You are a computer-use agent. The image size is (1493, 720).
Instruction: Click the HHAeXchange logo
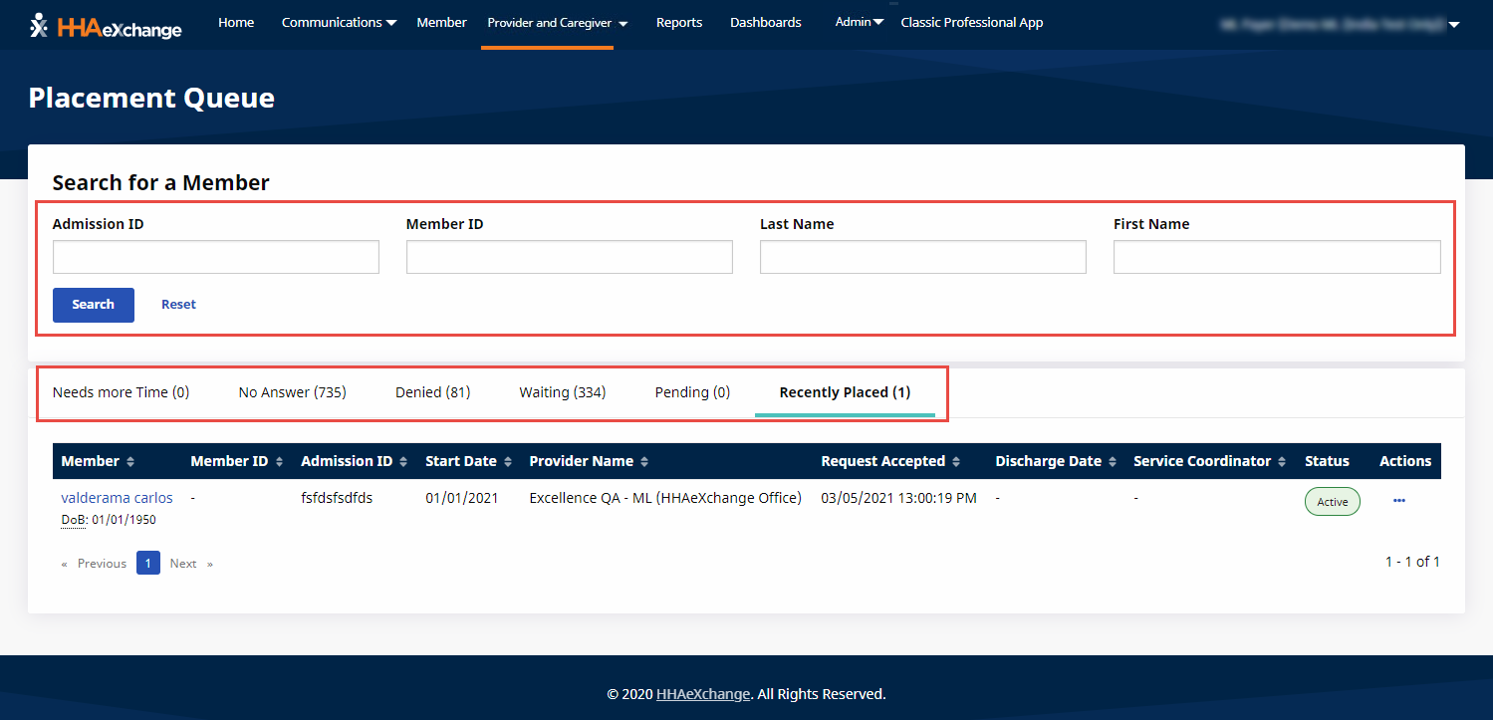point(106,26)
